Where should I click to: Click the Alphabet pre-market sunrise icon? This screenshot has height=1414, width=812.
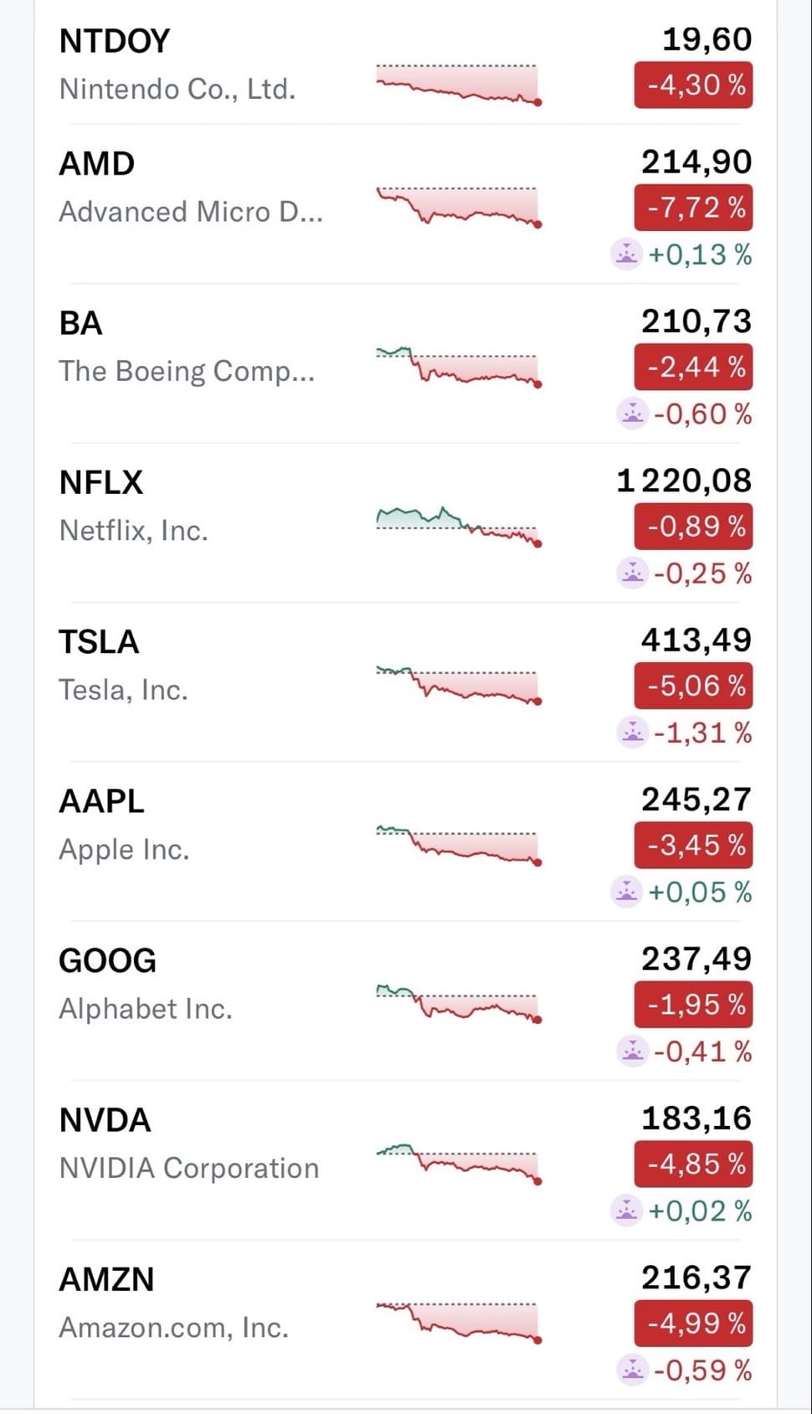tap(632, 1051)
